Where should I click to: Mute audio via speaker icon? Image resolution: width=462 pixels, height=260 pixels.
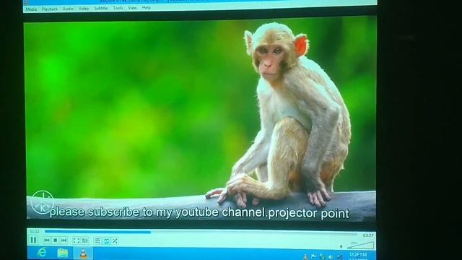point(341,246)
